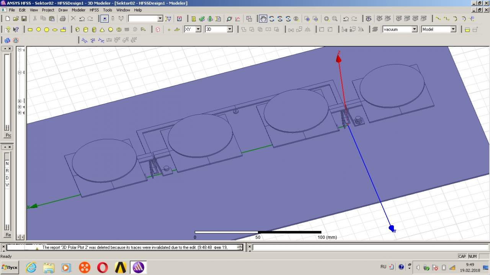Open the HFSS menu
The image size is (490, 275).
(x=94, y=10)
